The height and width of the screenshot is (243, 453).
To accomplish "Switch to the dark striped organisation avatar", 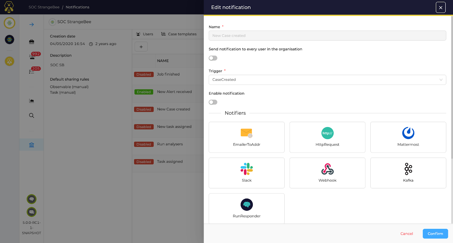I will pyautogui.click(x=9, y=40).
